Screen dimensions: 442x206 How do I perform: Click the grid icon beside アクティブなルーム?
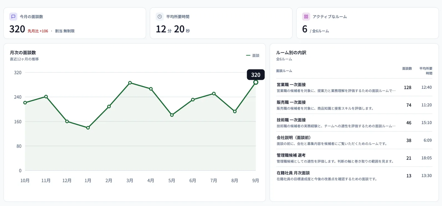(306, 17)
